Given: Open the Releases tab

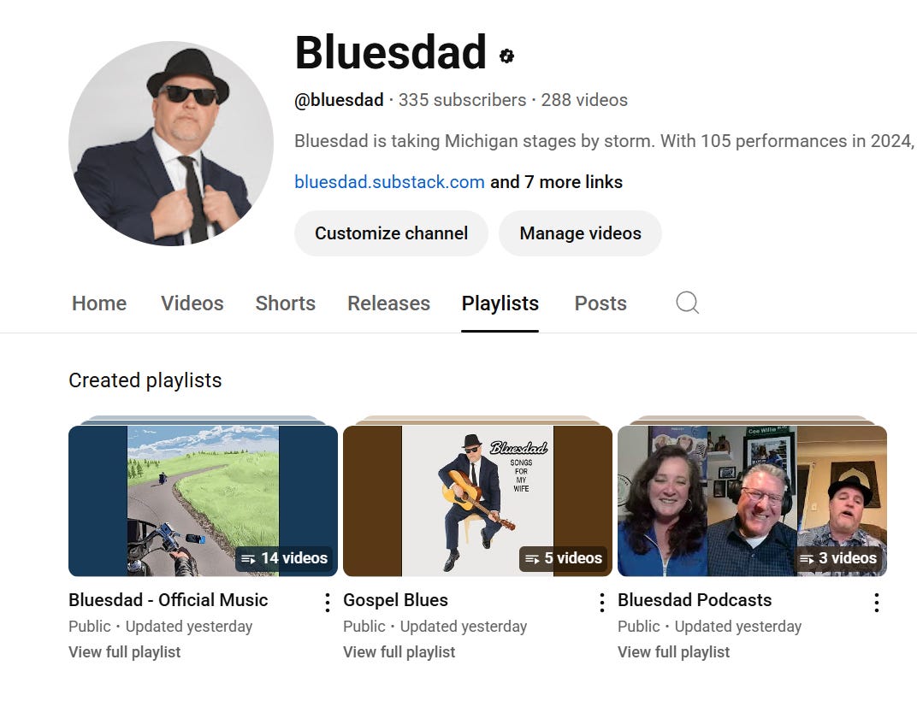Looking at the screenshot, I should (x=388, y=303).
